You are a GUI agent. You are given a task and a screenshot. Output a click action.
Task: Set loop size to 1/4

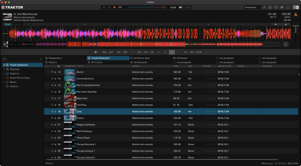pos(146,52)
